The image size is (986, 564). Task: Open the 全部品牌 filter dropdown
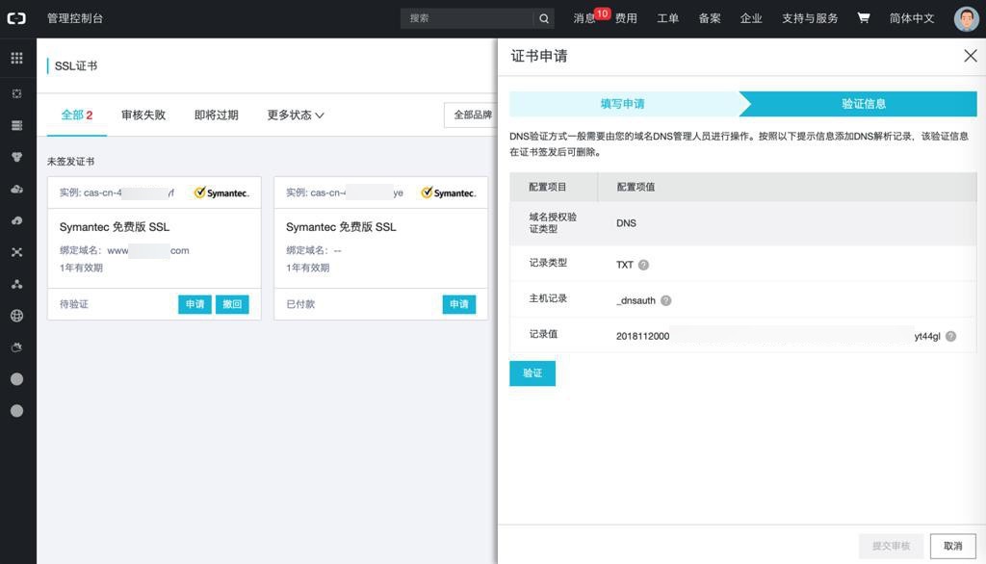(x=471, y=115)
